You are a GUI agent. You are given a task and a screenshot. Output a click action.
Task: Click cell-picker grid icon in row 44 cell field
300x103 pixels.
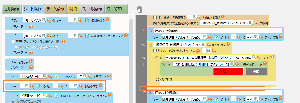[x=232, y=64]
